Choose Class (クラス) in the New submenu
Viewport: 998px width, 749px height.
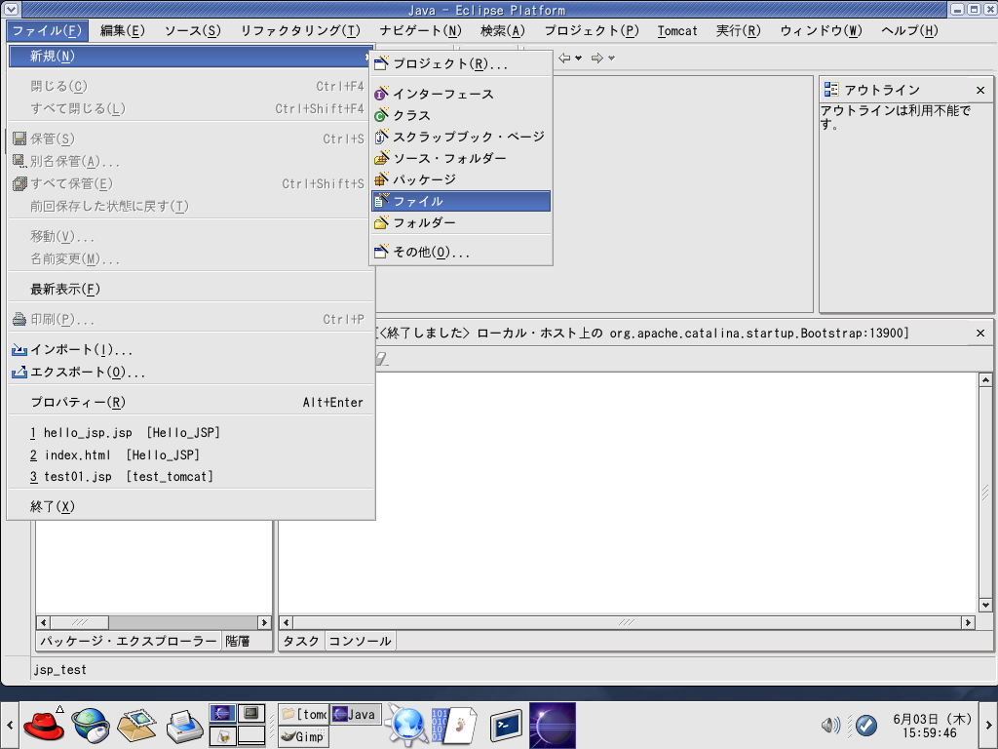tap(461, 115)
